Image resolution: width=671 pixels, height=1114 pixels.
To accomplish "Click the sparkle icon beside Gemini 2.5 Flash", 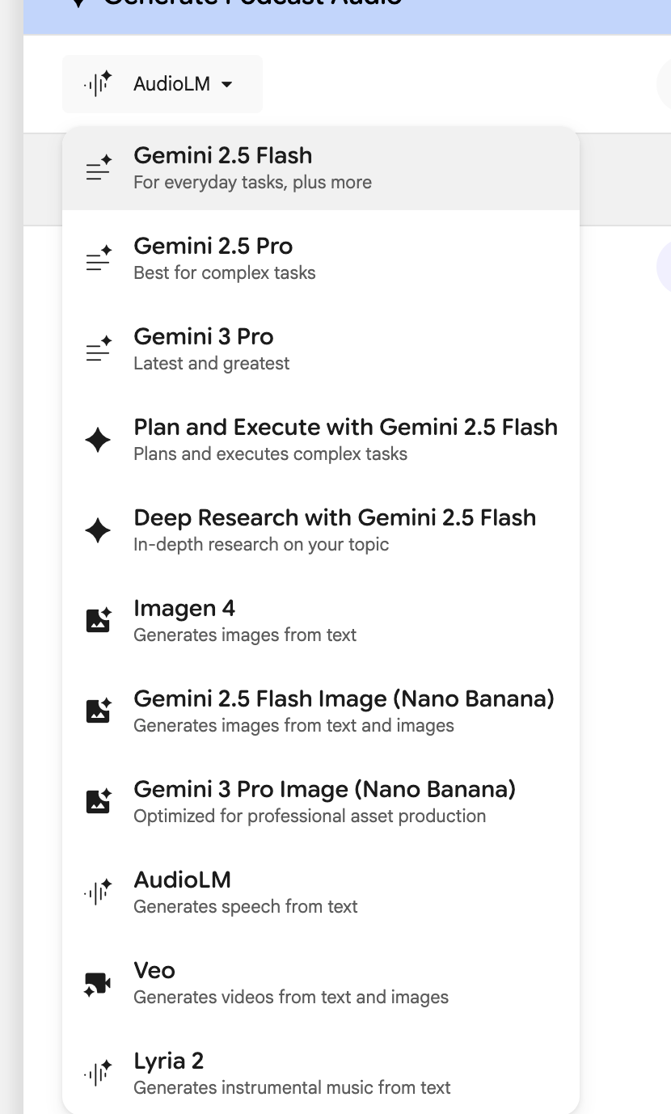I will [x=99, y=169].
